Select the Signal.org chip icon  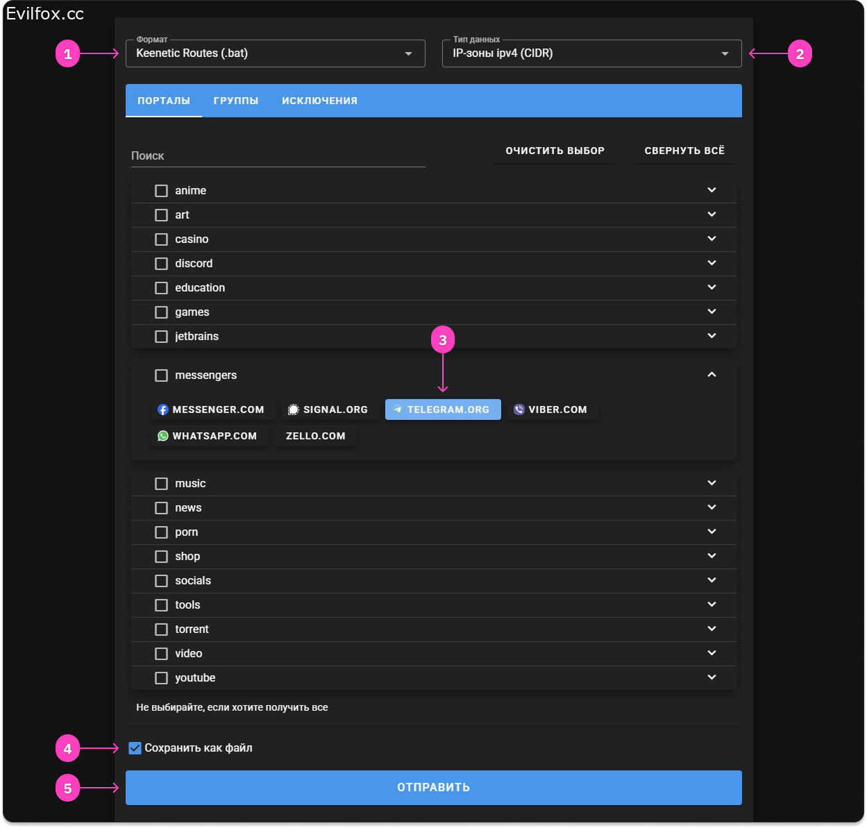click(x=294, y=409)
